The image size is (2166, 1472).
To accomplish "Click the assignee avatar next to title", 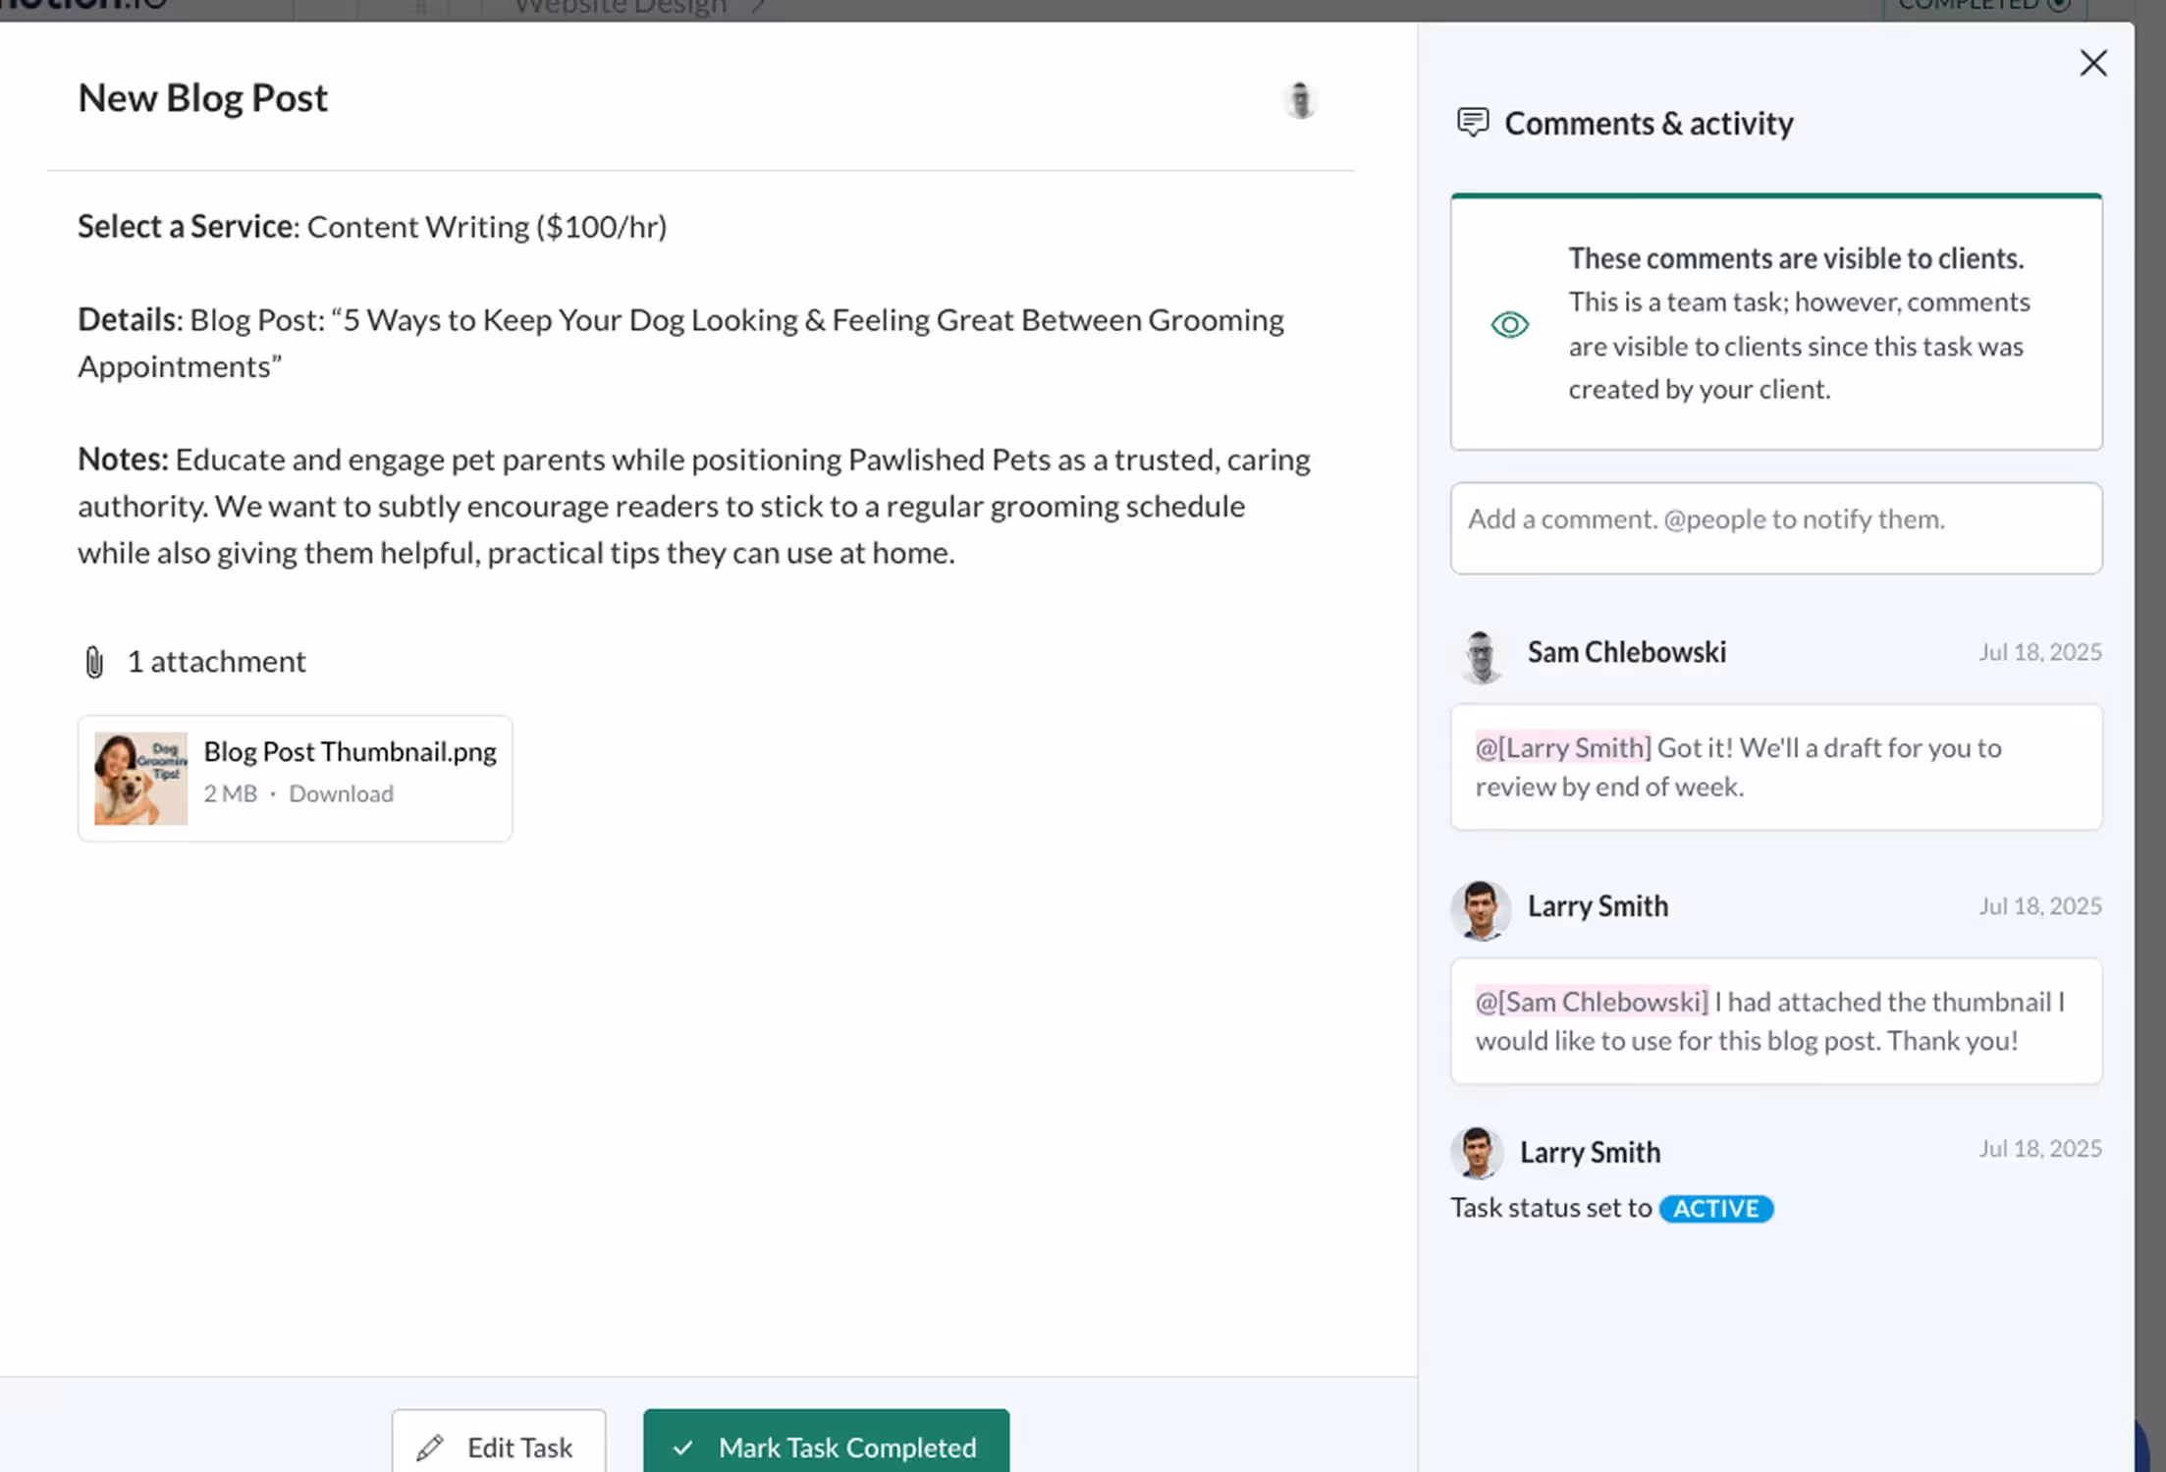I will [1300, 100].
